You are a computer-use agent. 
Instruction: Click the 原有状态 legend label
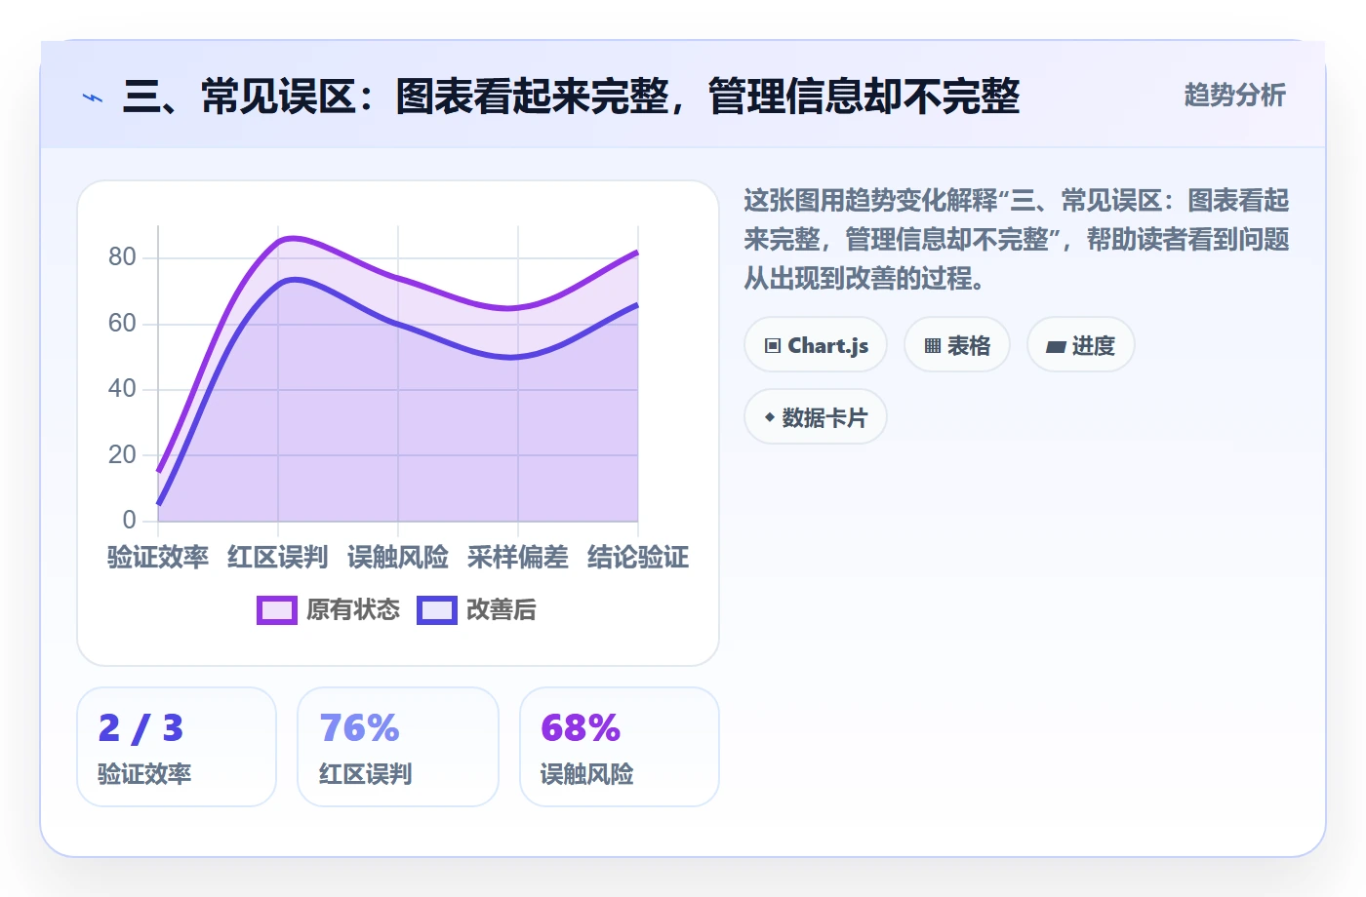(x=353, y=610)
